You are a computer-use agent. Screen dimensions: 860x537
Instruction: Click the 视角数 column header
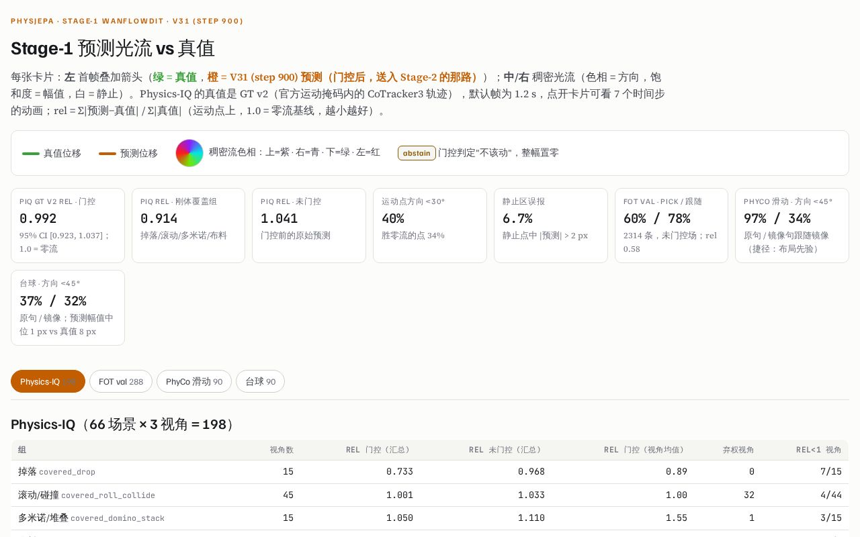pos(282,450)
